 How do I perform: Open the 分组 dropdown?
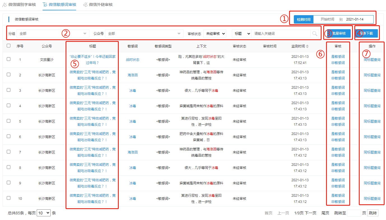pos(53,34)
